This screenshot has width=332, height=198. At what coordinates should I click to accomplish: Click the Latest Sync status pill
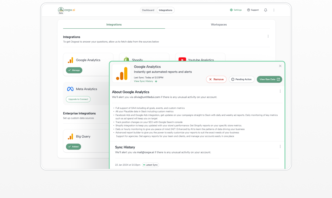click(150, 165)
